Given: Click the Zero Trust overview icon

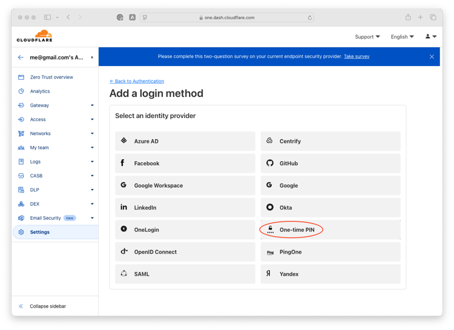Looking at the screenshot, I should [x=21, y=77].
